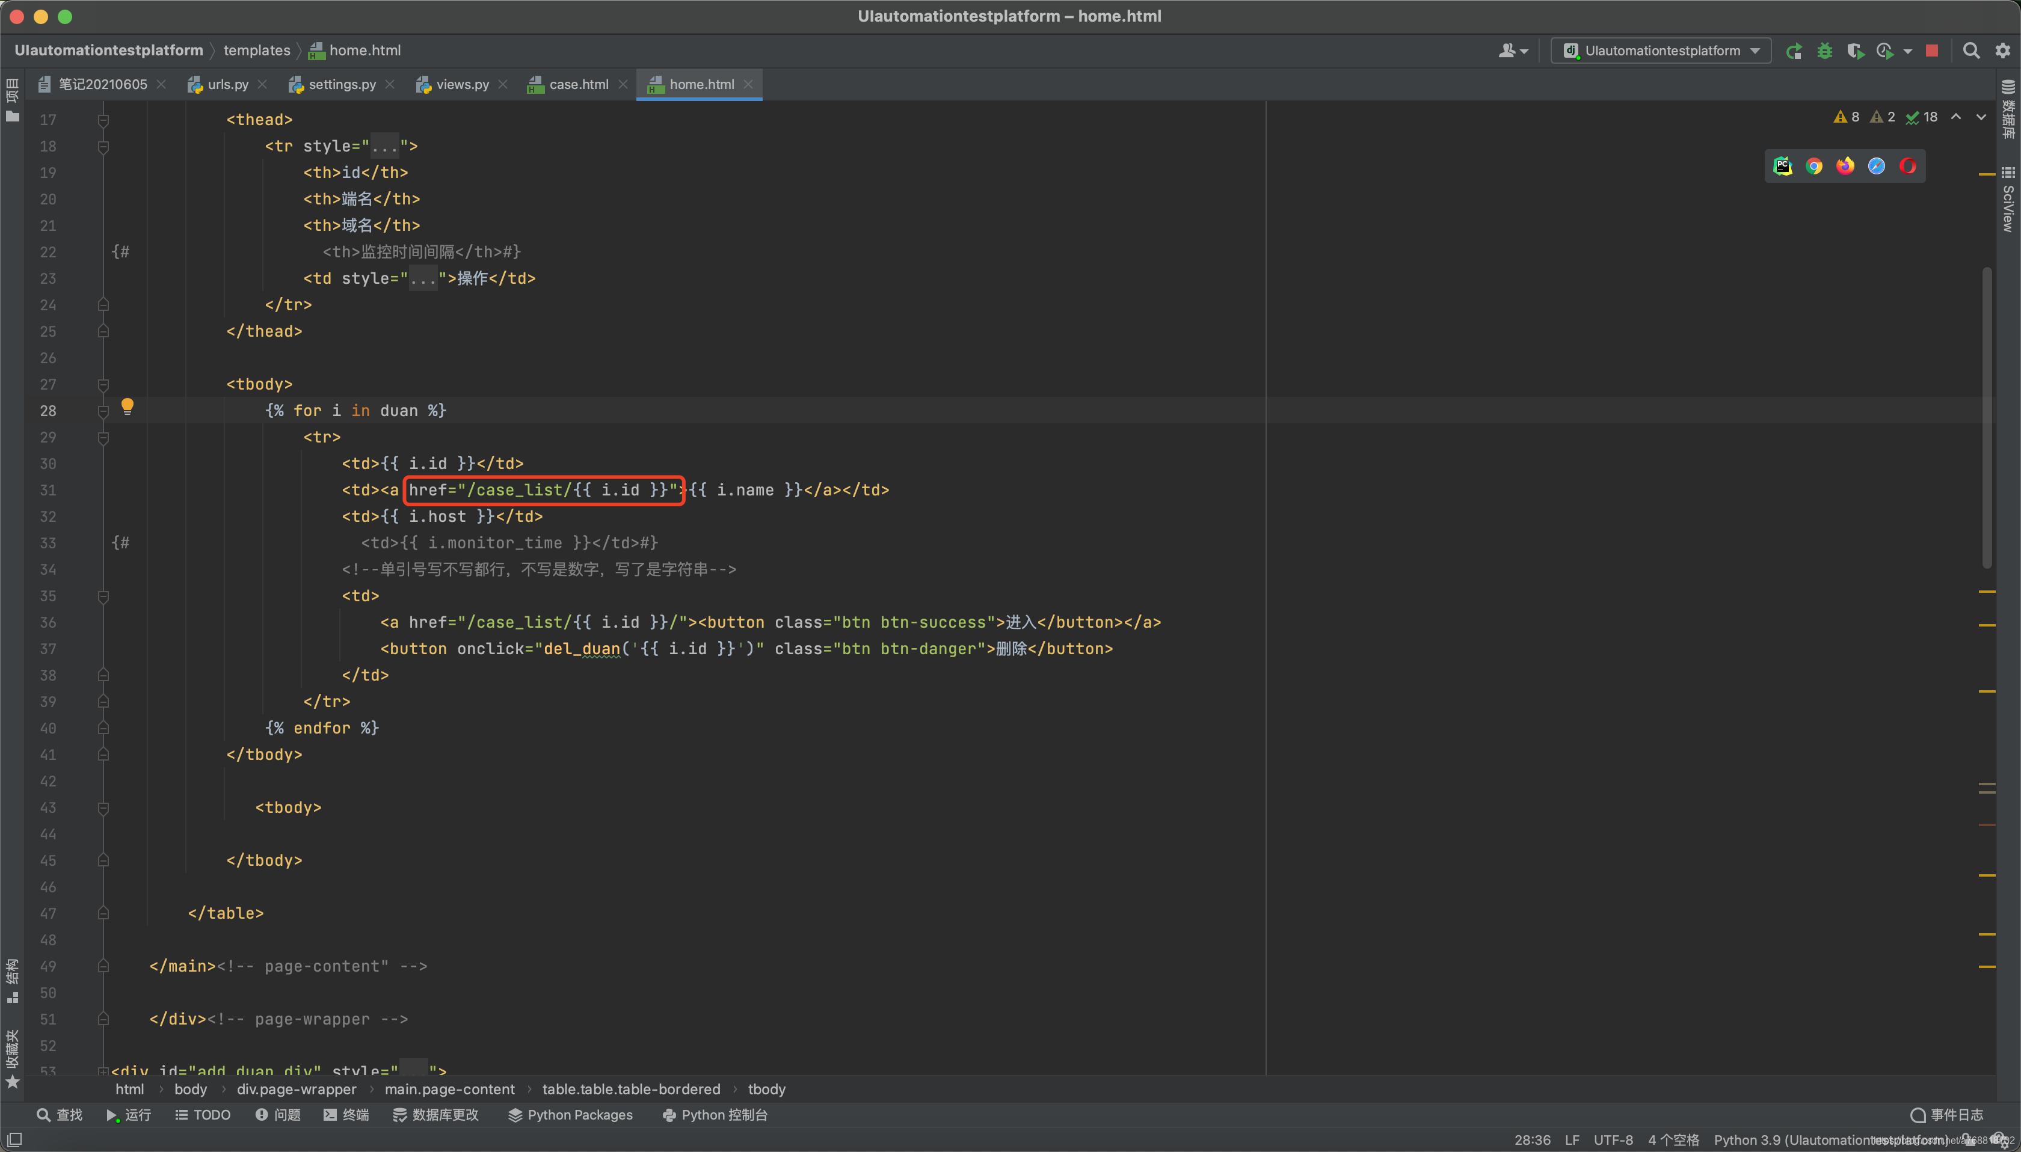This screenshot has height=1152, width=2021.
Task: Open in Chrome browser icon
Action: coord(1813,166)
